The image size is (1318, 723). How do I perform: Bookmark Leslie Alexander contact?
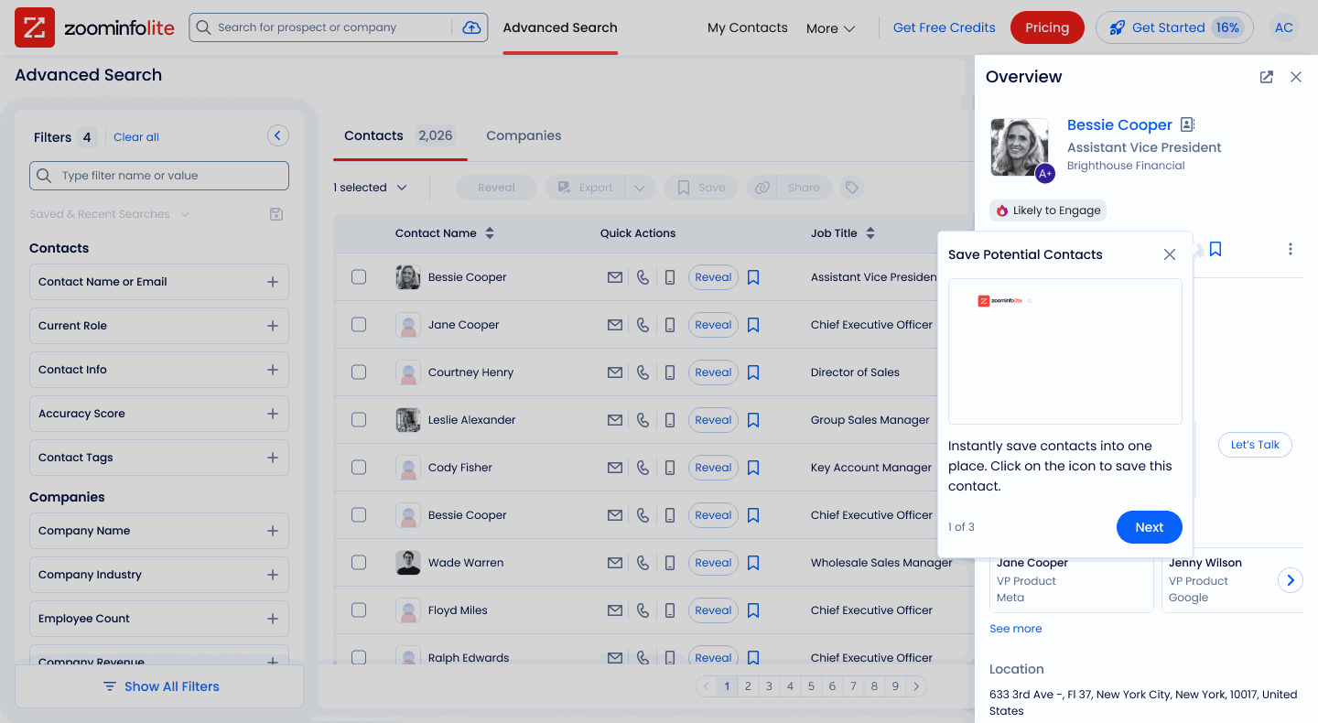(753, 420)
